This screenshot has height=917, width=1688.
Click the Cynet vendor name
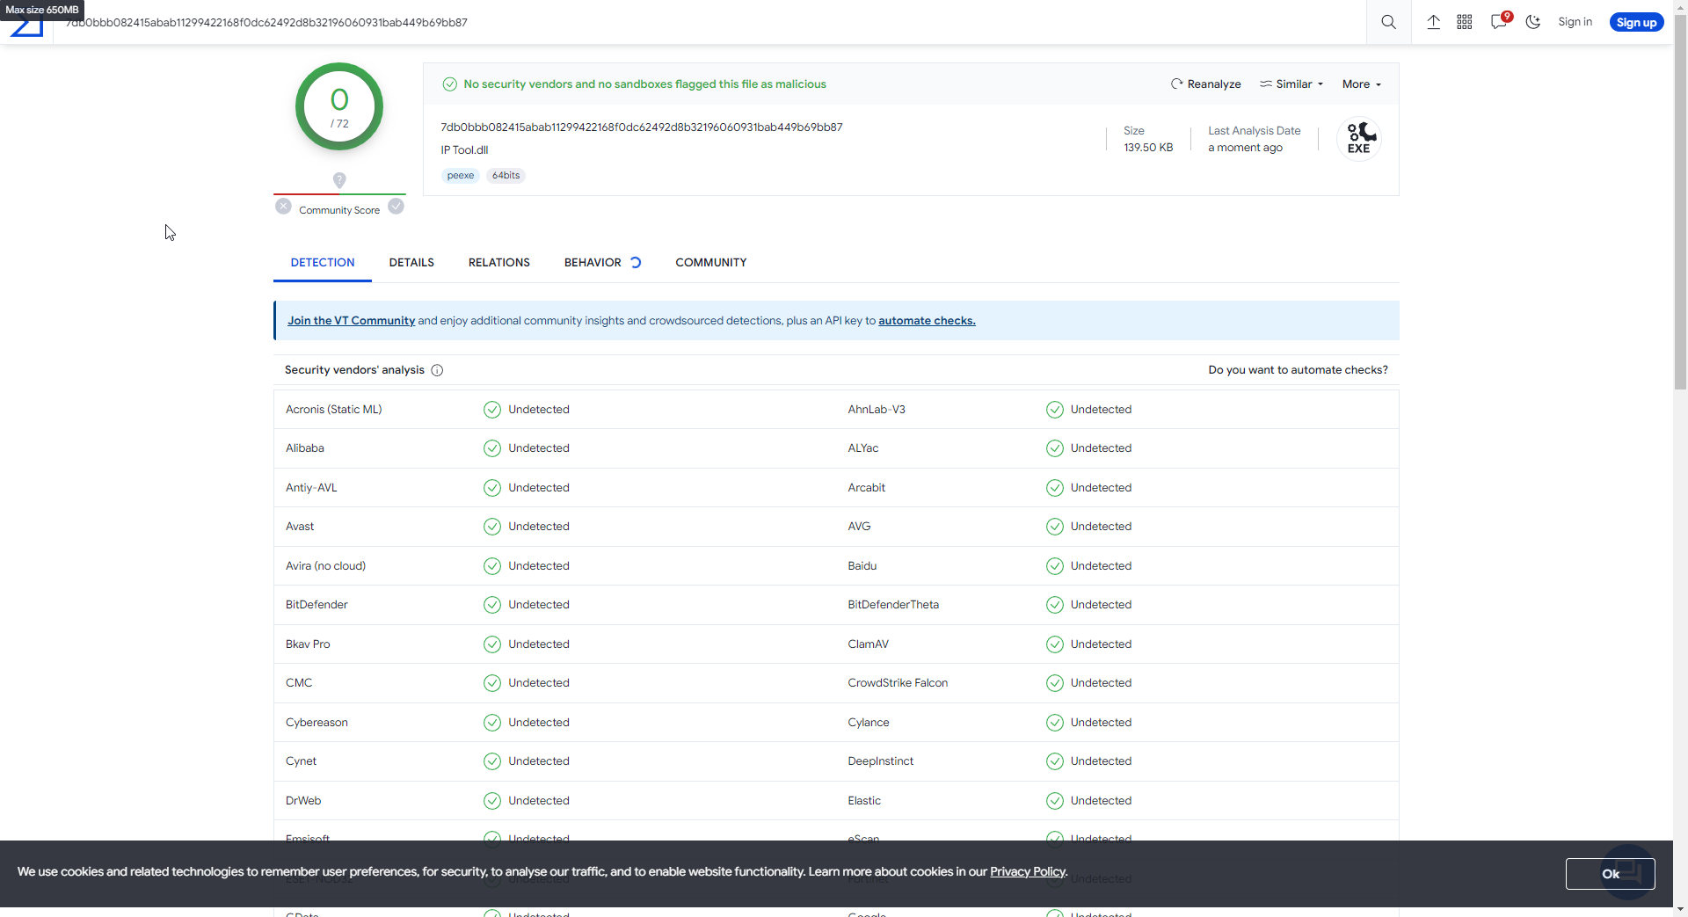[301, 761]
